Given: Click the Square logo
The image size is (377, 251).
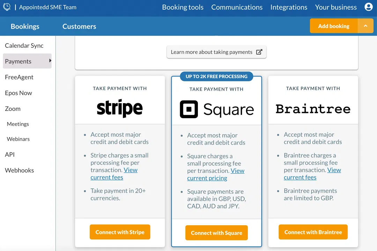Looking at the screenshot, I should click(217, 109).
